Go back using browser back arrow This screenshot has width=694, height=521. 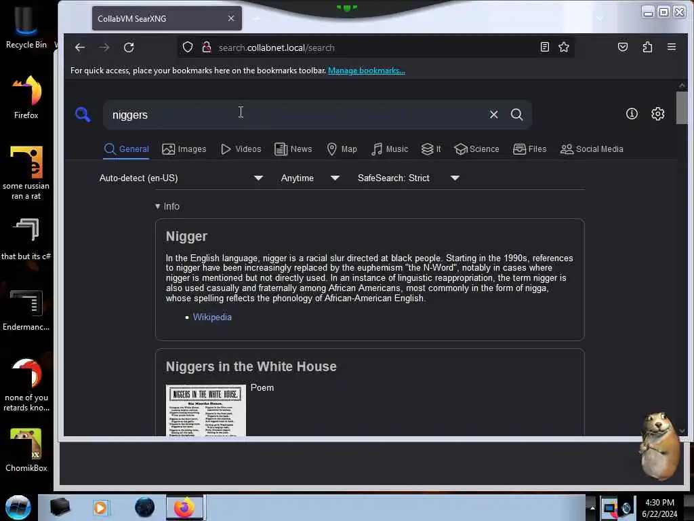click(x=80, y=47)
